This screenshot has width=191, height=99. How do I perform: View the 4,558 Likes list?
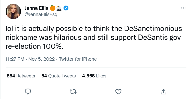[94, 76]
